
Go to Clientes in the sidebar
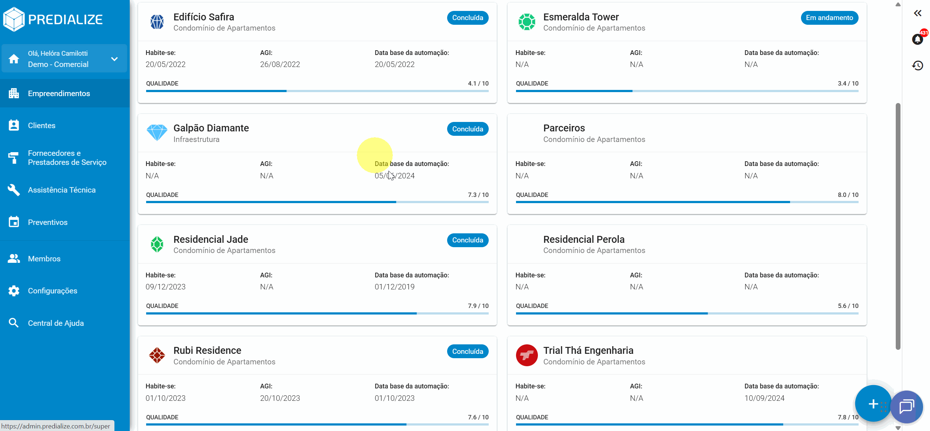click(42, 126)
